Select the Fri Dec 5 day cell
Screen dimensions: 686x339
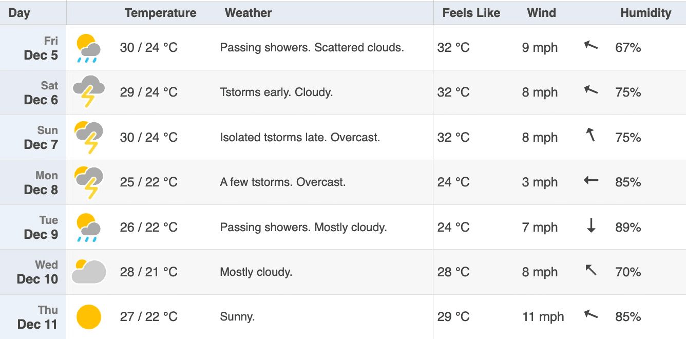coord(33,48)
